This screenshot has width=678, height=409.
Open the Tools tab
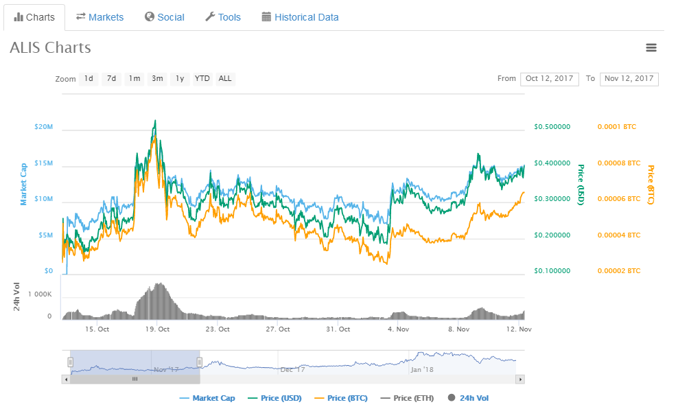[x=223, y=17]
